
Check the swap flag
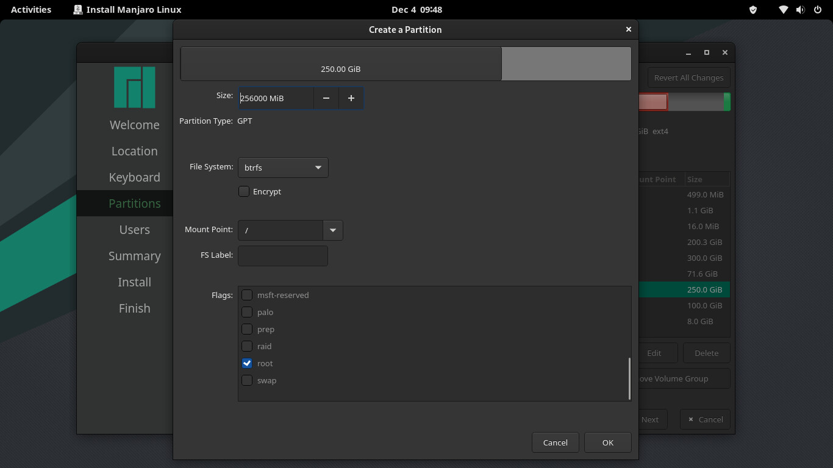coord(247,380)
